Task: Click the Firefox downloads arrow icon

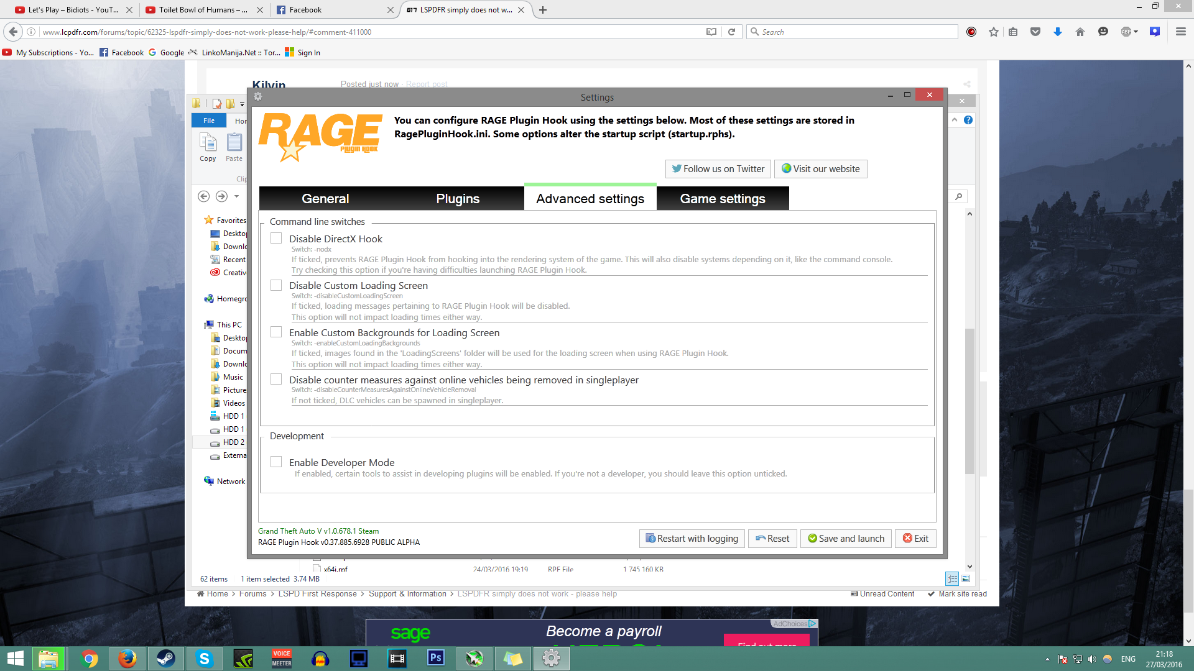Action: click(x=1057, y=32)
